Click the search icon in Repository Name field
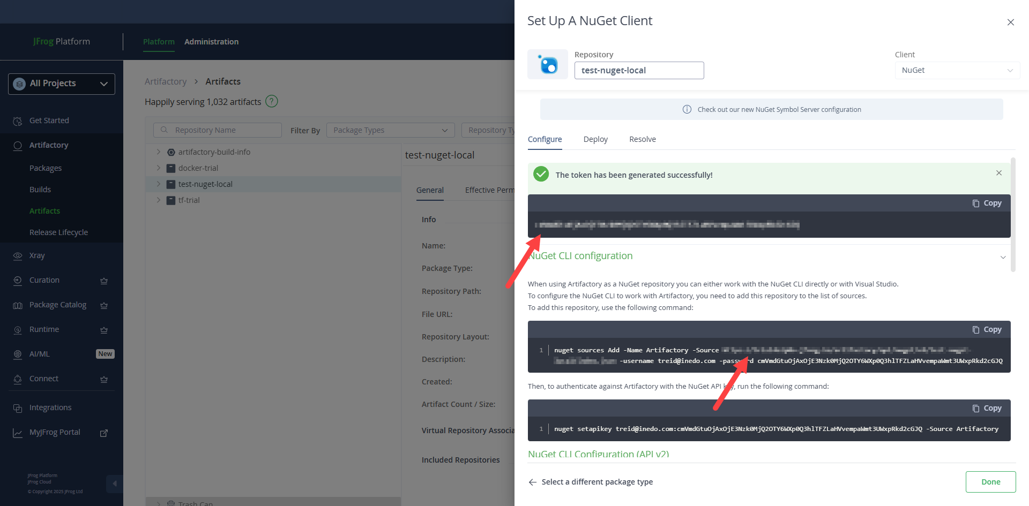Viewport: 1029px width, 506px height. [165, 130]
